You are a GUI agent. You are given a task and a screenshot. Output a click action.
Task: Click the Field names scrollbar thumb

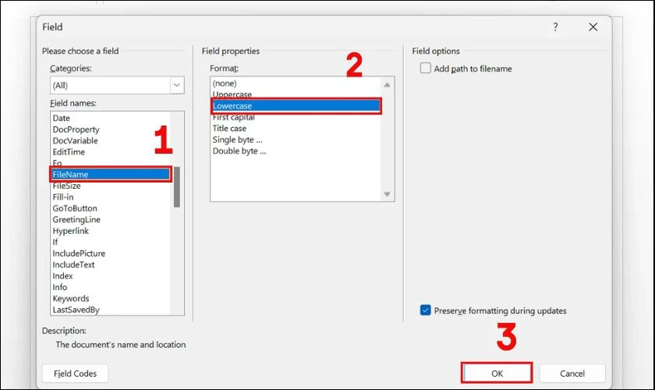pos(177,187)
